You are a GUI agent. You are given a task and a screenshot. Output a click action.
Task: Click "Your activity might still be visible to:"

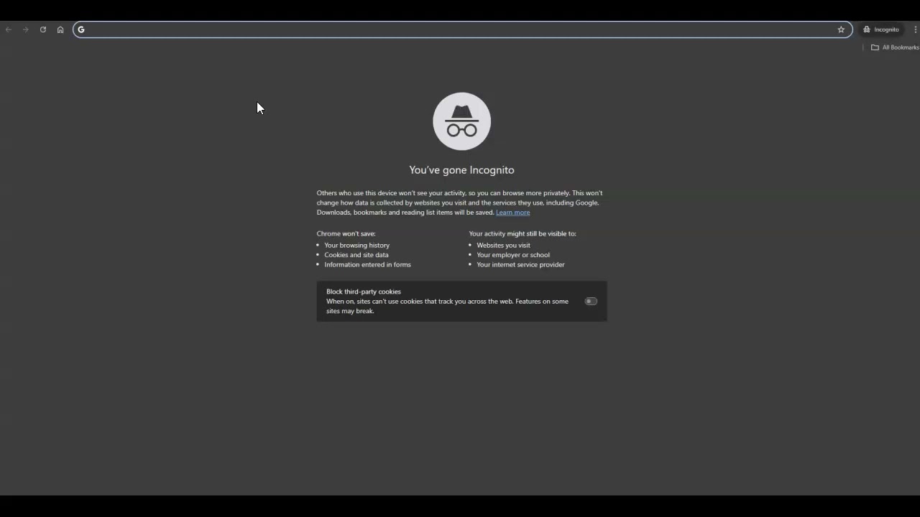pyautogui.click(x=523, y=234)
